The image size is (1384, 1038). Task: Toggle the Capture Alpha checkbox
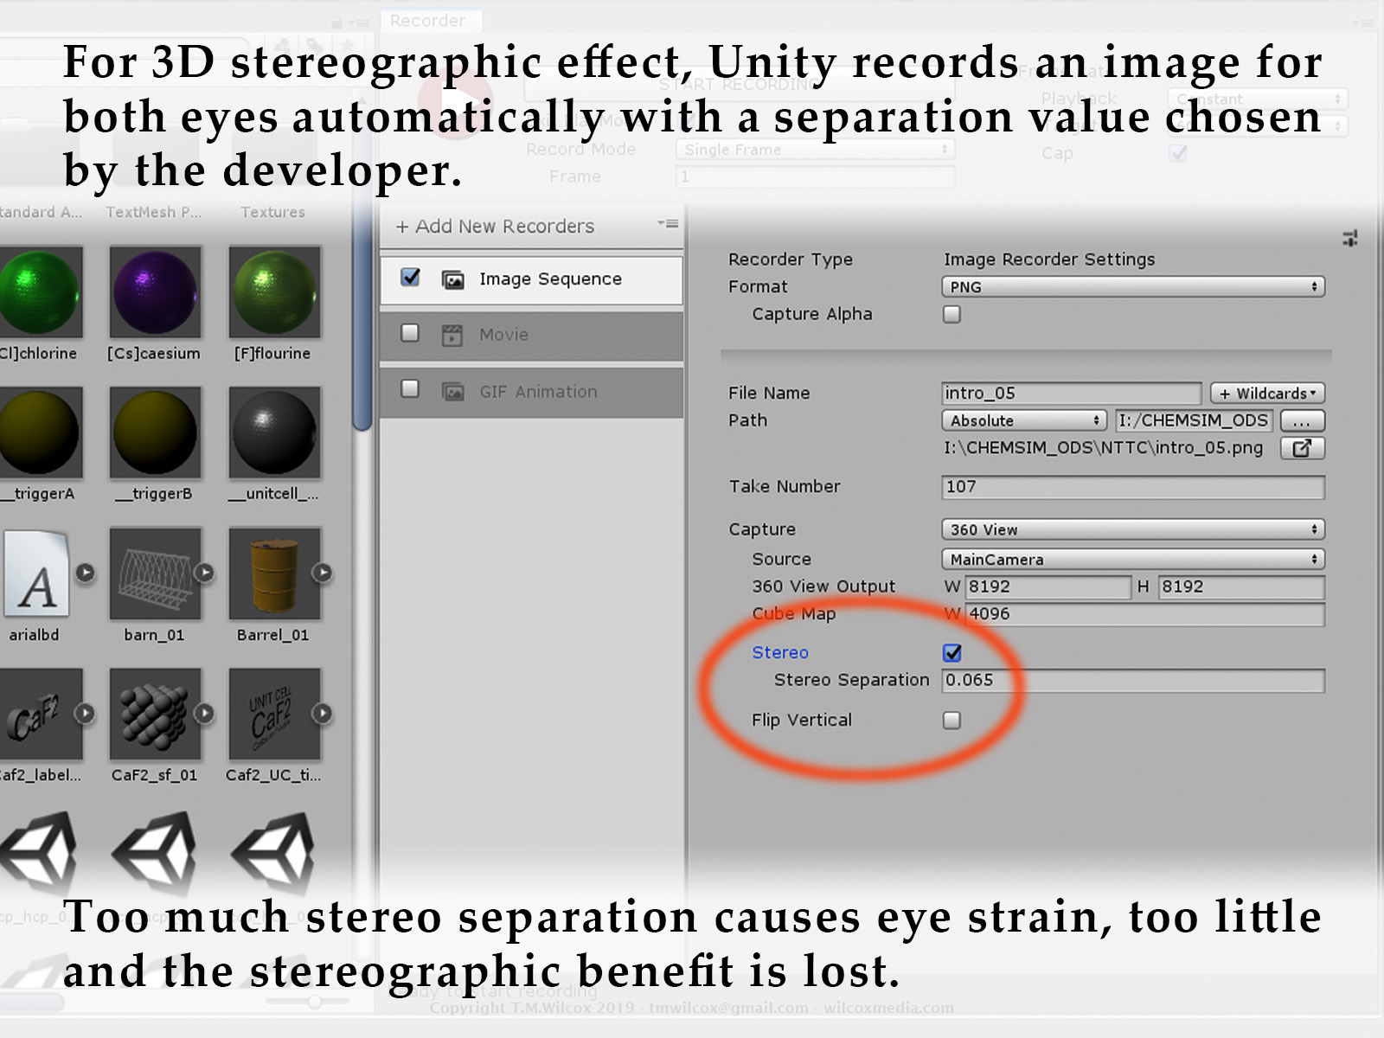click(x=951, y=314)
